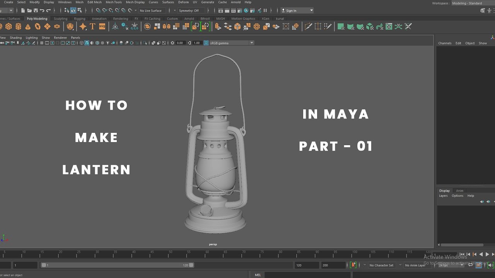495x278 pixels.
Task: Click the Quad Draw tool icon
Action: 328,26
